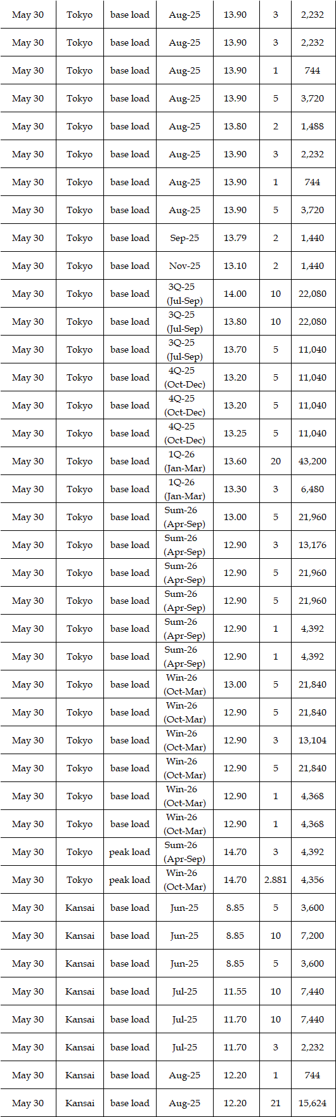Image resolution: width=336 pixels, height=1117 pixels.
Task: Click the 4,356 volume cell
Action: [x=313, y=880]
